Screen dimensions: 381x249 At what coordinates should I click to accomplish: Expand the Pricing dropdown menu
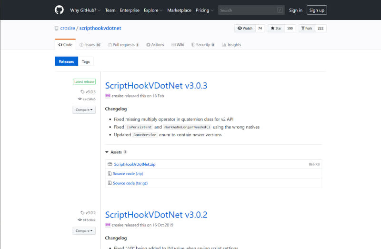tap(205, 10)
